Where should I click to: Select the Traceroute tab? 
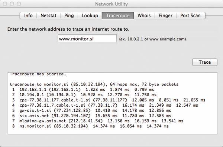coord(118,16)
